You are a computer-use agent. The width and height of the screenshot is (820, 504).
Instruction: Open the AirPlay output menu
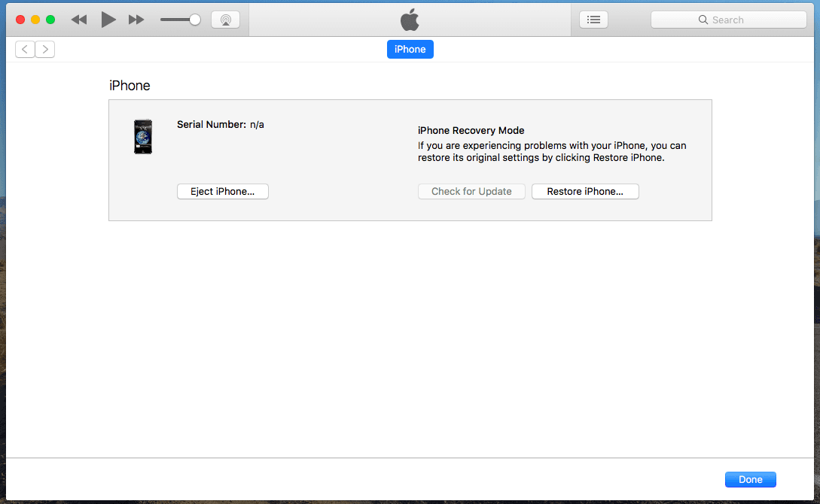point(225,20)
